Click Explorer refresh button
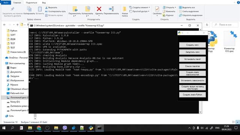Screen dimensions: 240x135 [x=207, y=25]
